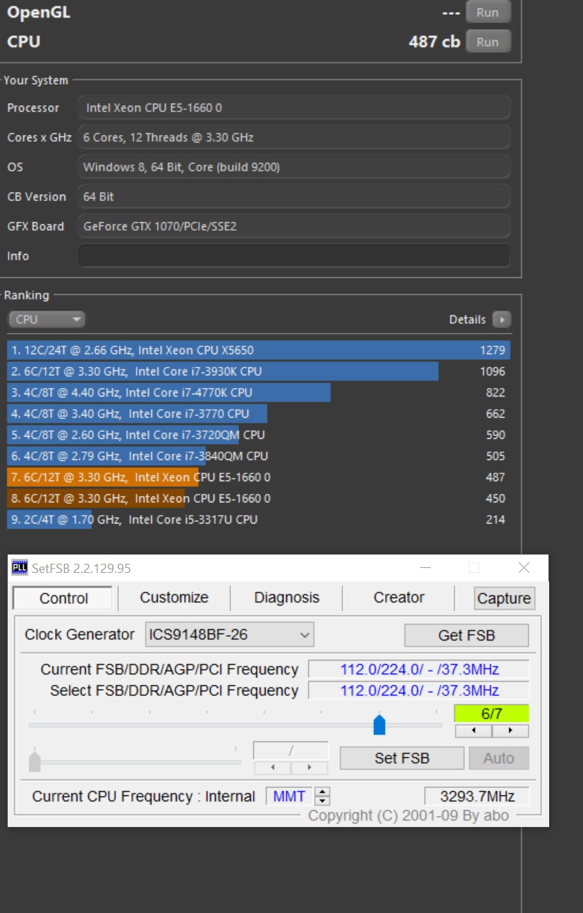Go to the Creator tab
The image size is (583, 913).
tap(398, 598)
